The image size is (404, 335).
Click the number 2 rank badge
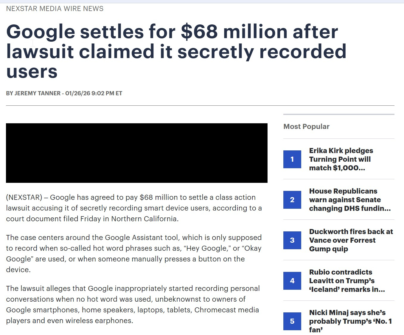[x=292, y=200]
